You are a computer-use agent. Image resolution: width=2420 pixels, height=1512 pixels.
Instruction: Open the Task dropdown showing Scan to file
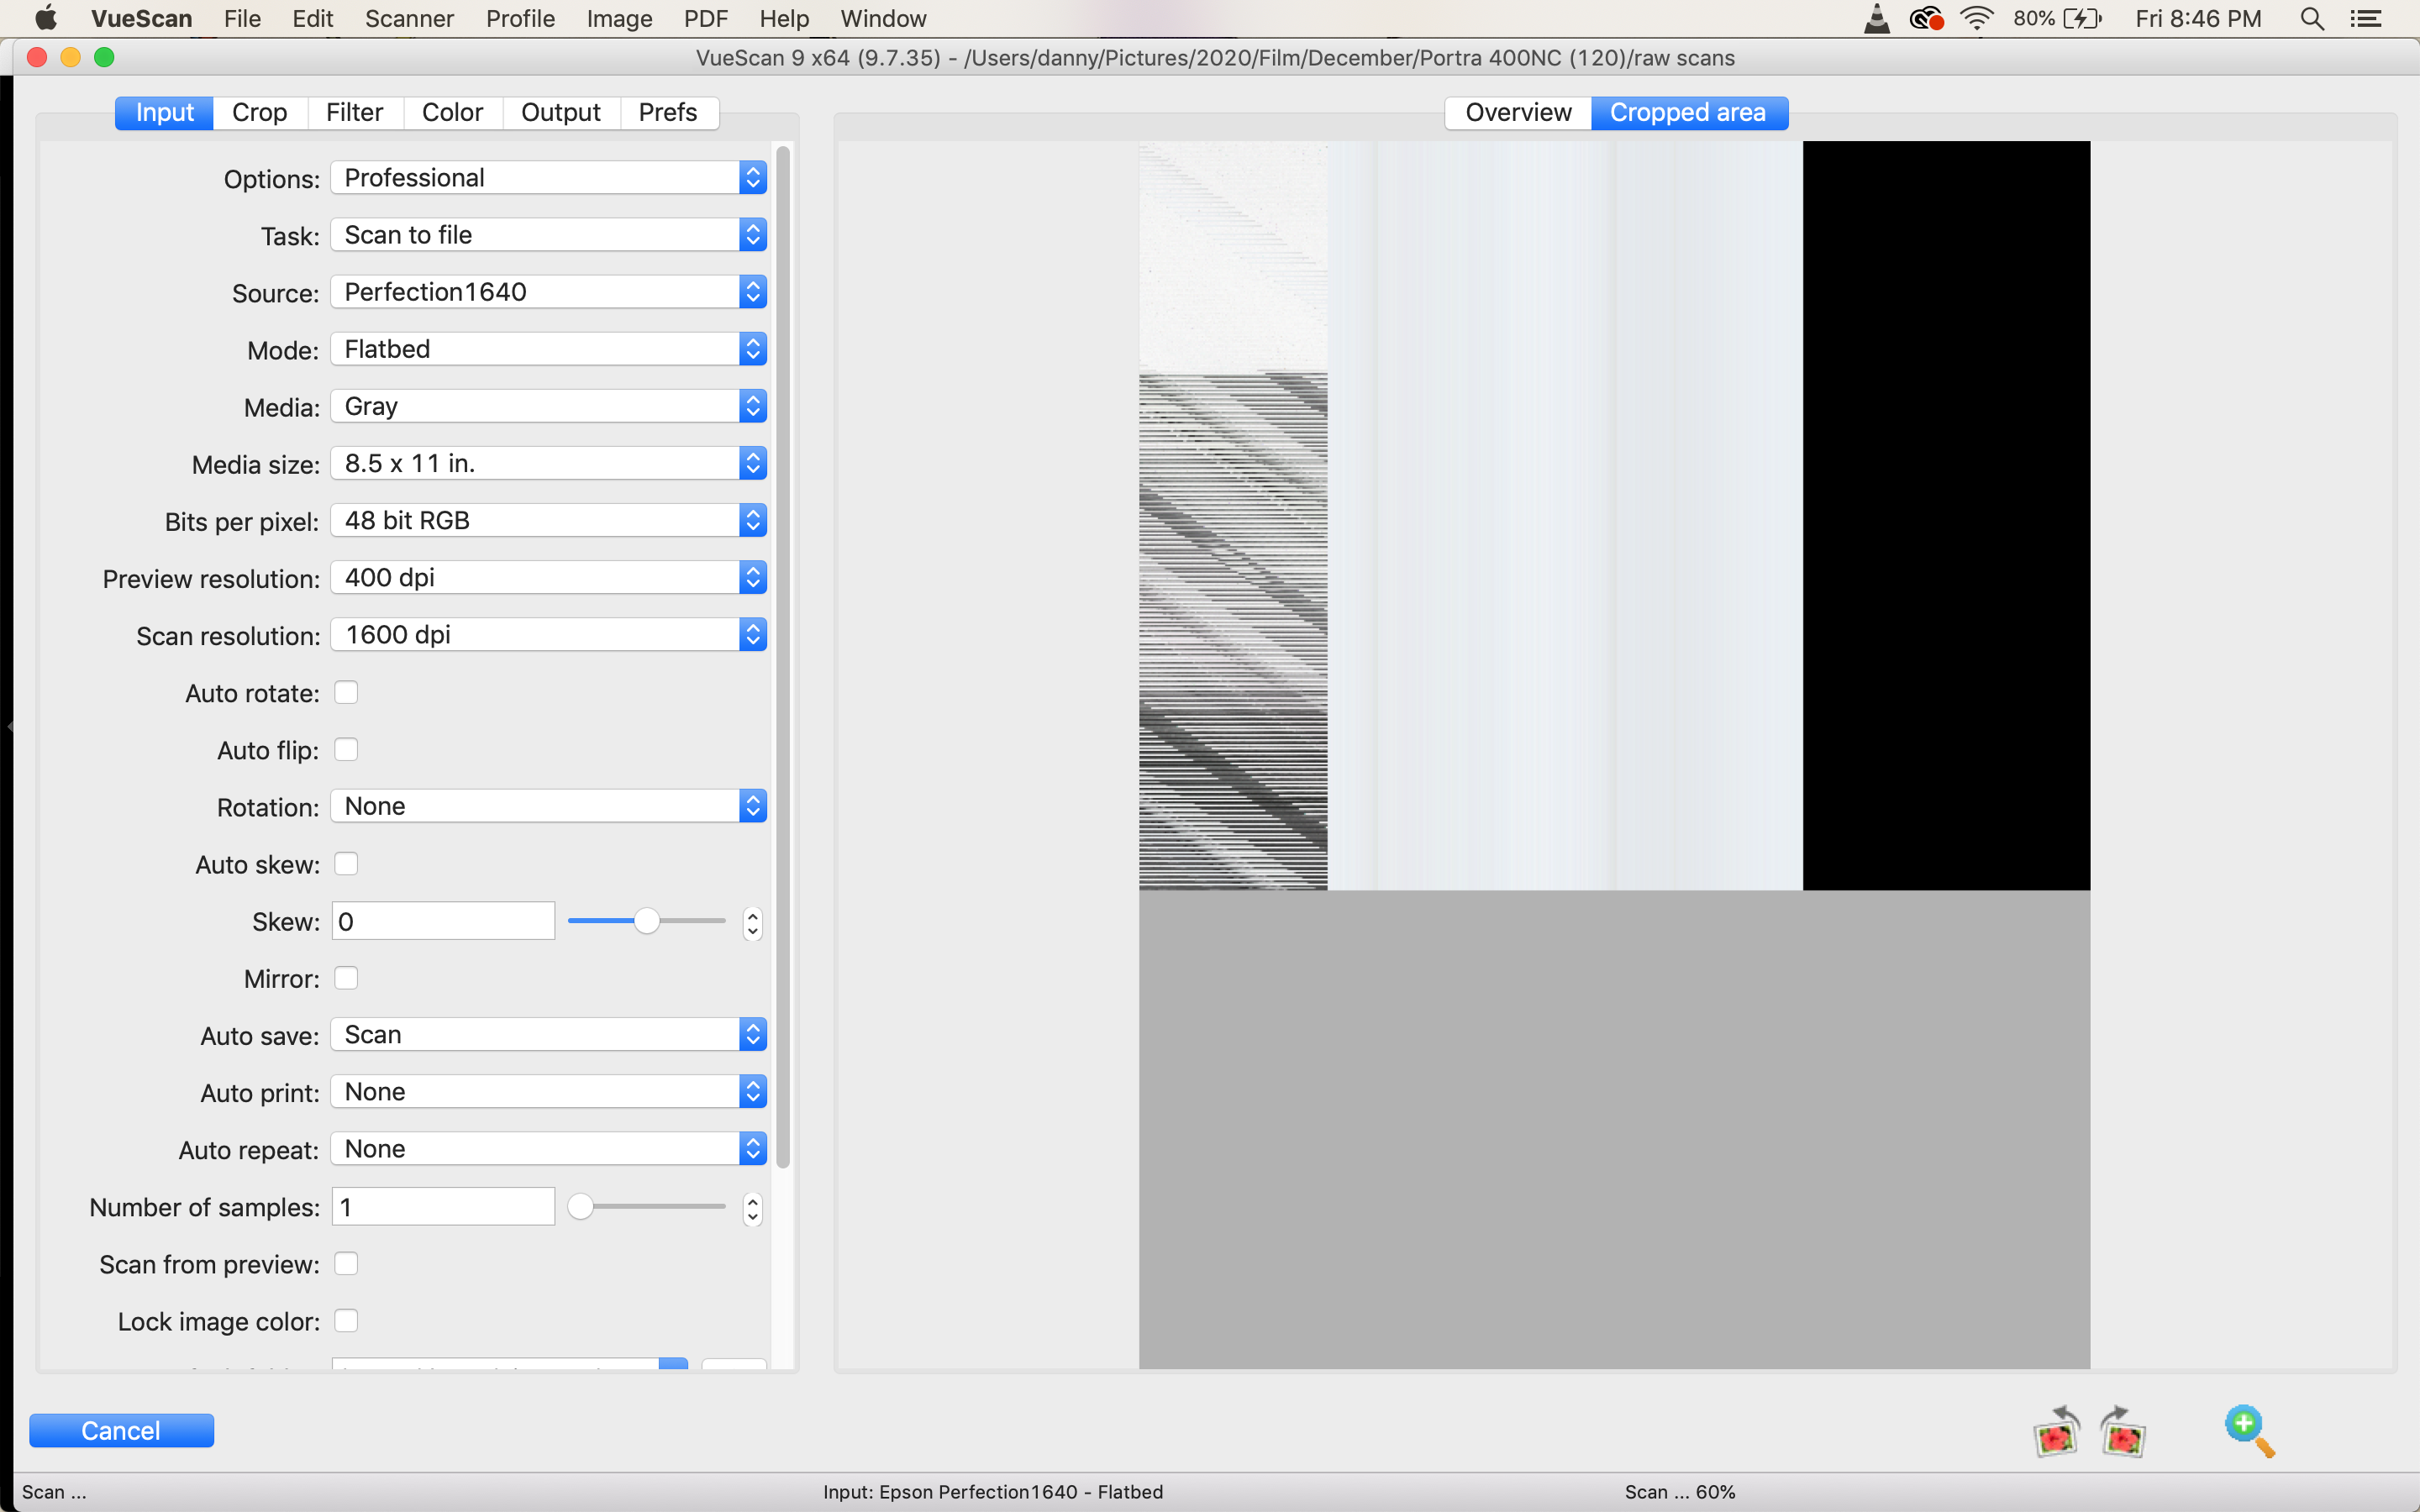[x=549, y=235]
